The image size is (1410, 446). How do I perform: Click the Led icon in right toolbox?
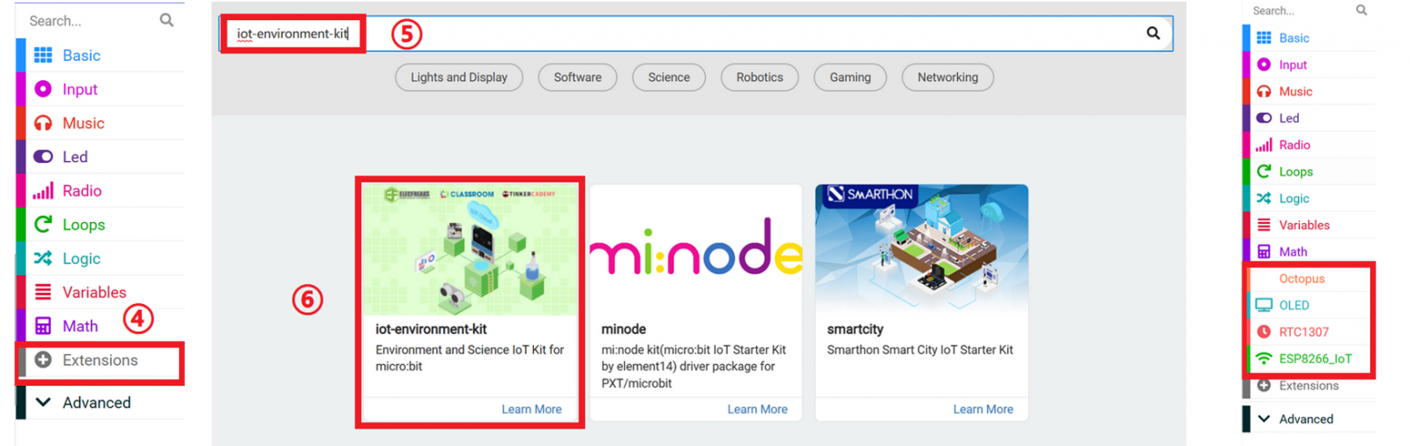1264,118
